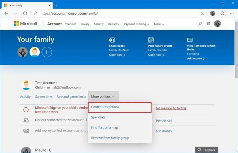The width and height of the screenshot is (238, 153).
Task: Click Add money link in blue banner
Action: tap(195, 59)
